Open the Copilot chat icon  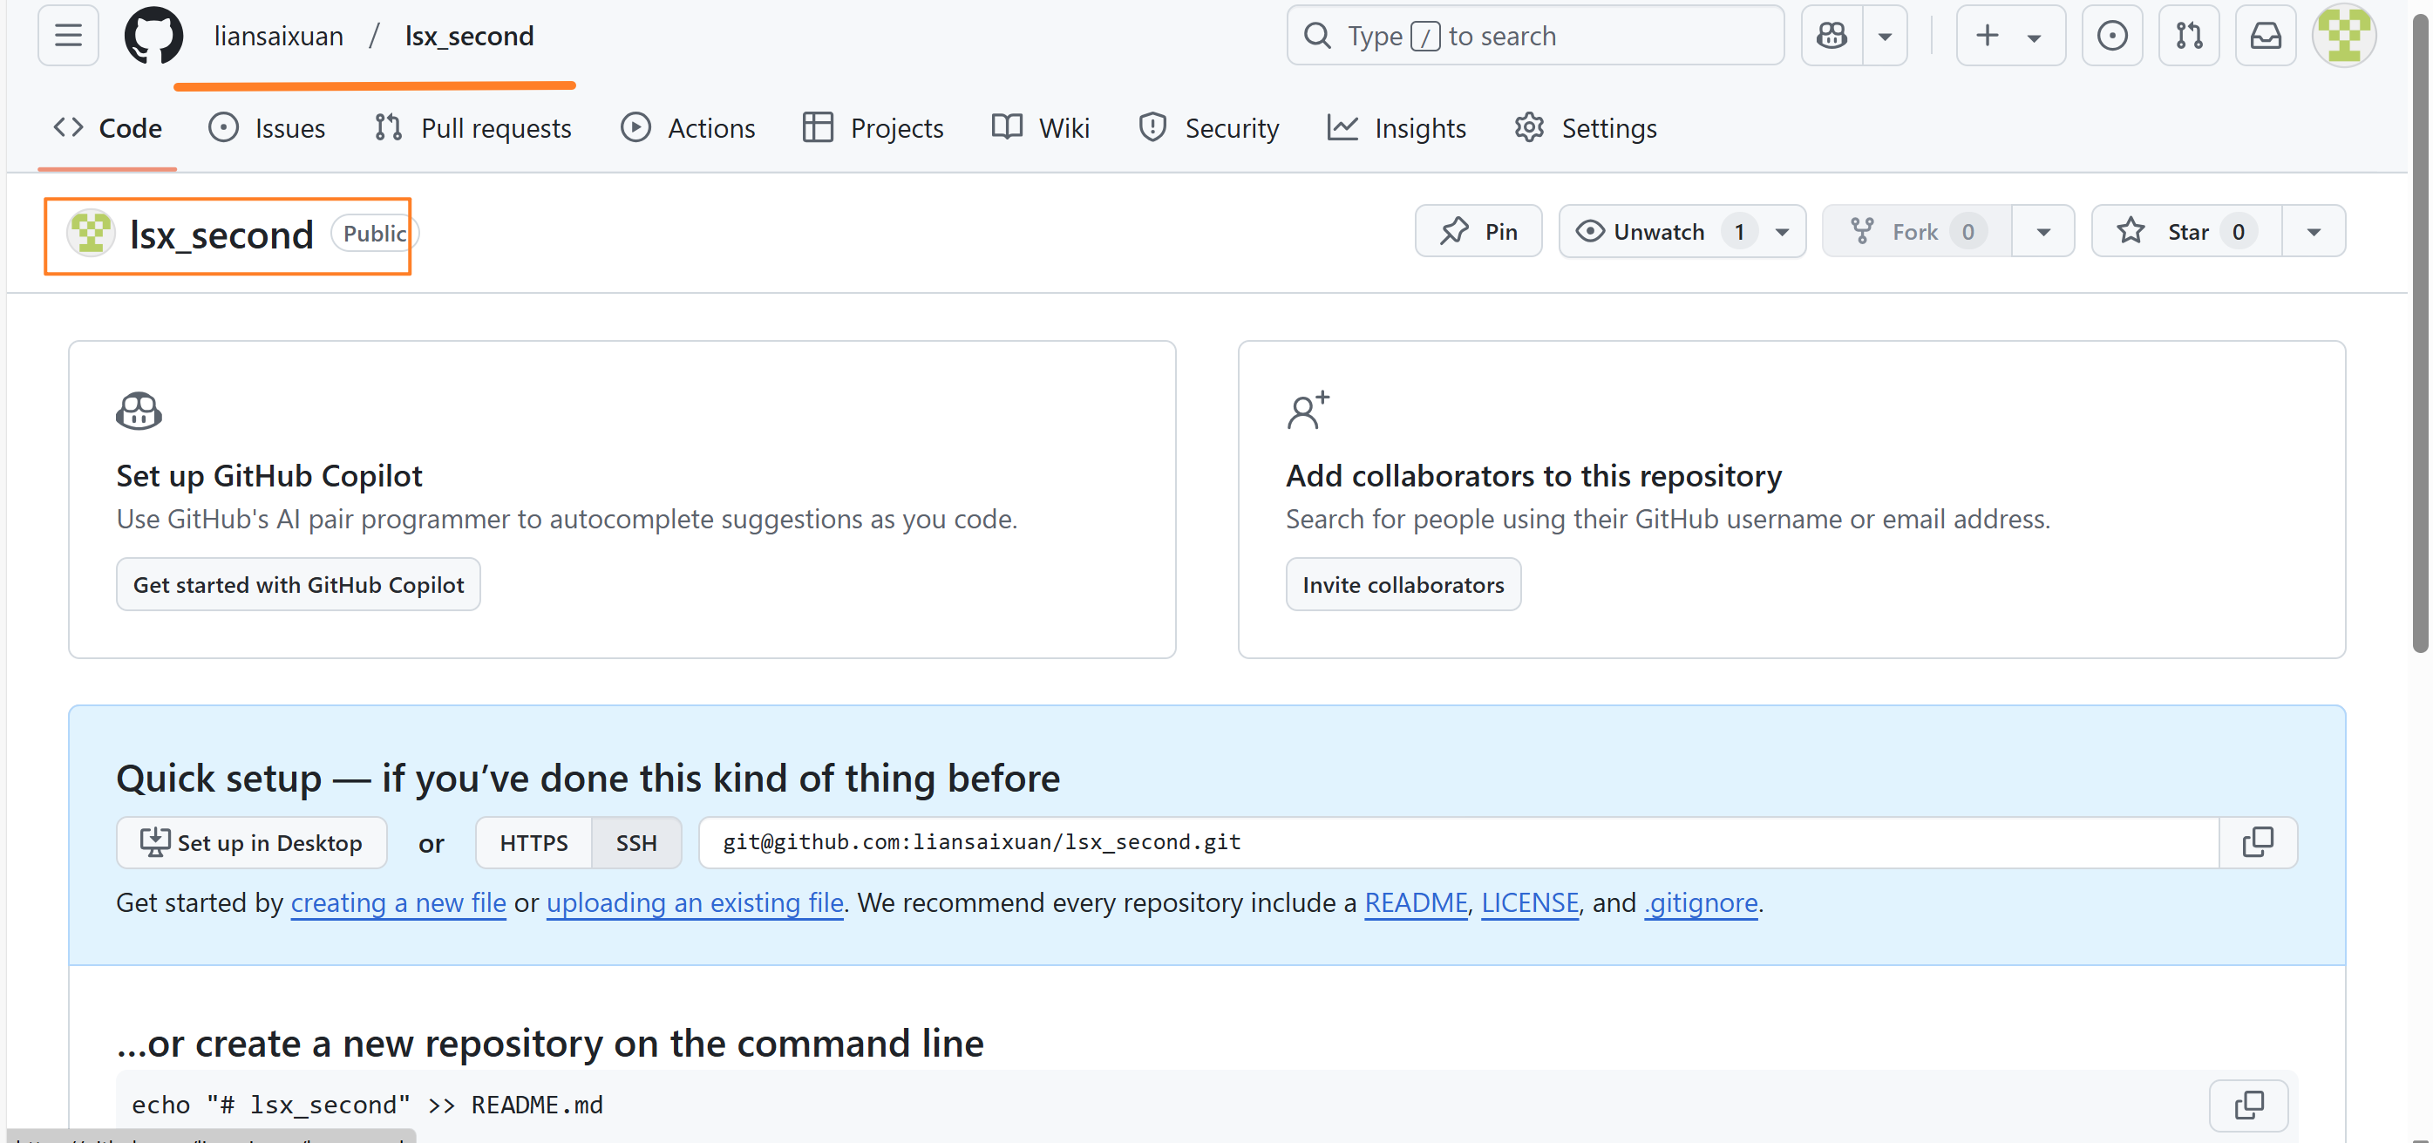[1832, 36]
